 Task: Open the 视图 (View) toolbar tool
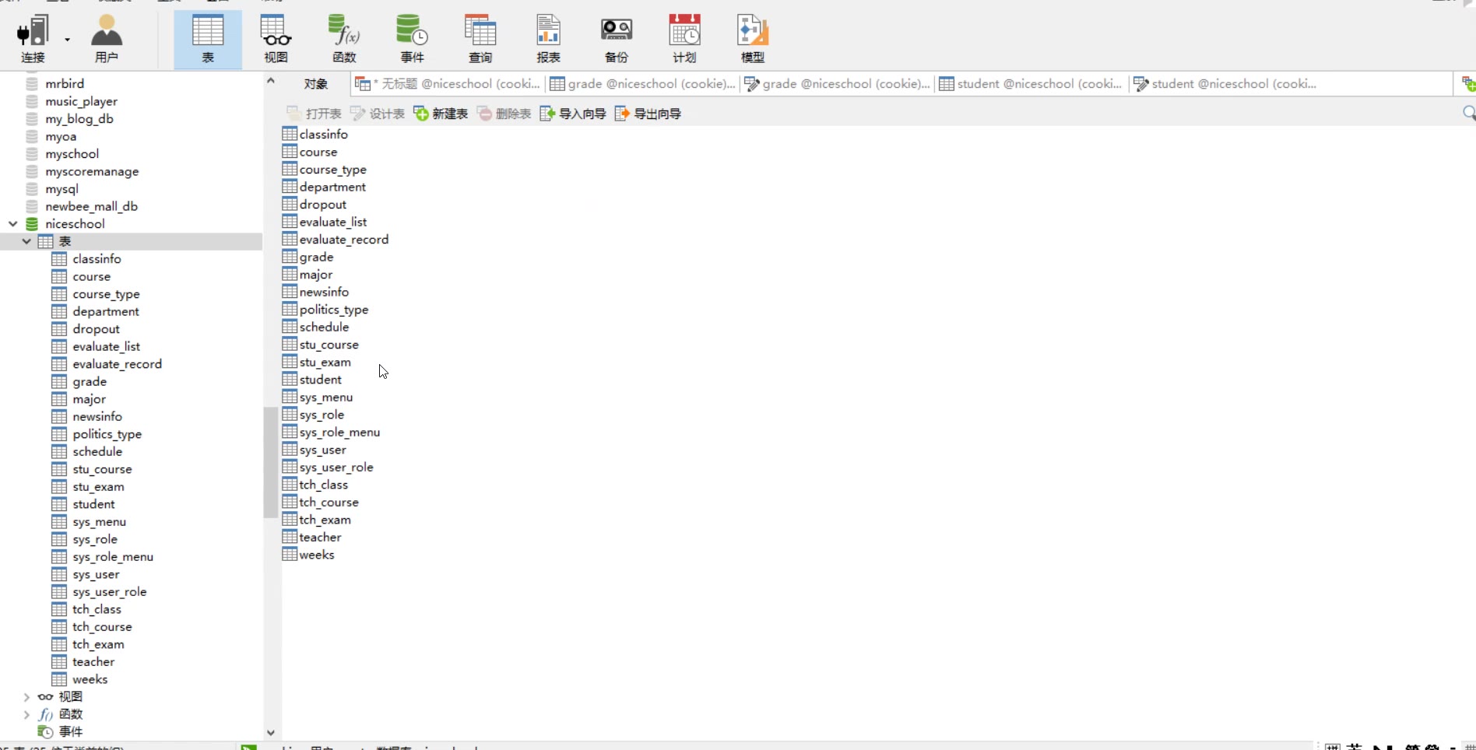(x=276, y=39)
